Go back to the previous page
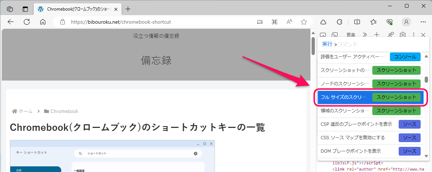The width and height of the screenshot is (432, 172). [11, 22]
